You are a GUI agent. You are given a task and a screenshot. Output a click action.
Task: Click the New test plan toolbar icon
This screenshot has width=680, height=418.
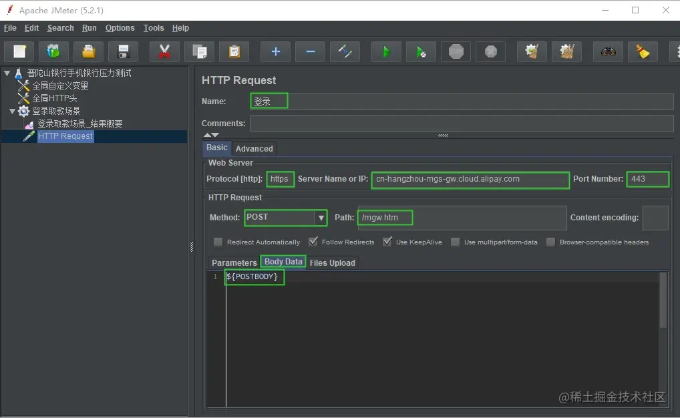[x=19, y=51]
